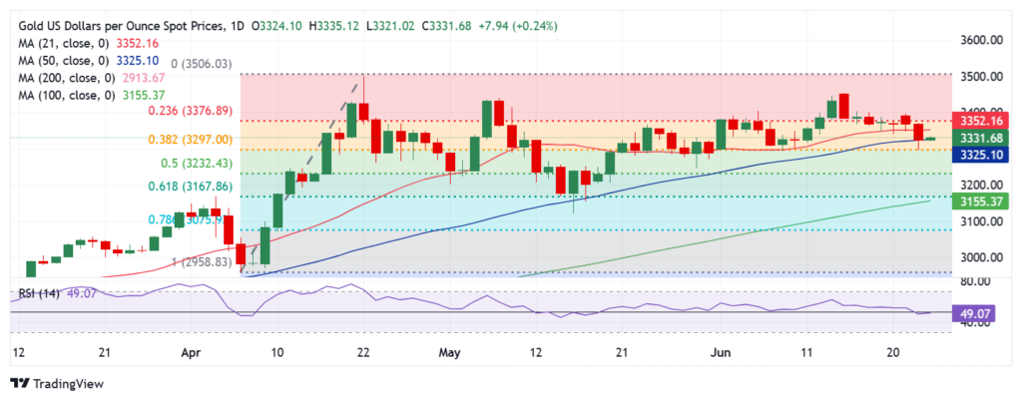The image size is (1022, 401).
Task: Click the TradingView logo icon
Action: [20, 383]
